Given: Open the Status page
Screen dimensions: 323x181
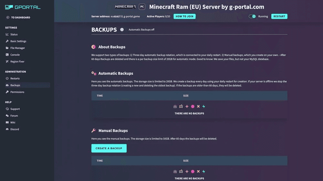Looking at the screenshot, I should [14, 34].
